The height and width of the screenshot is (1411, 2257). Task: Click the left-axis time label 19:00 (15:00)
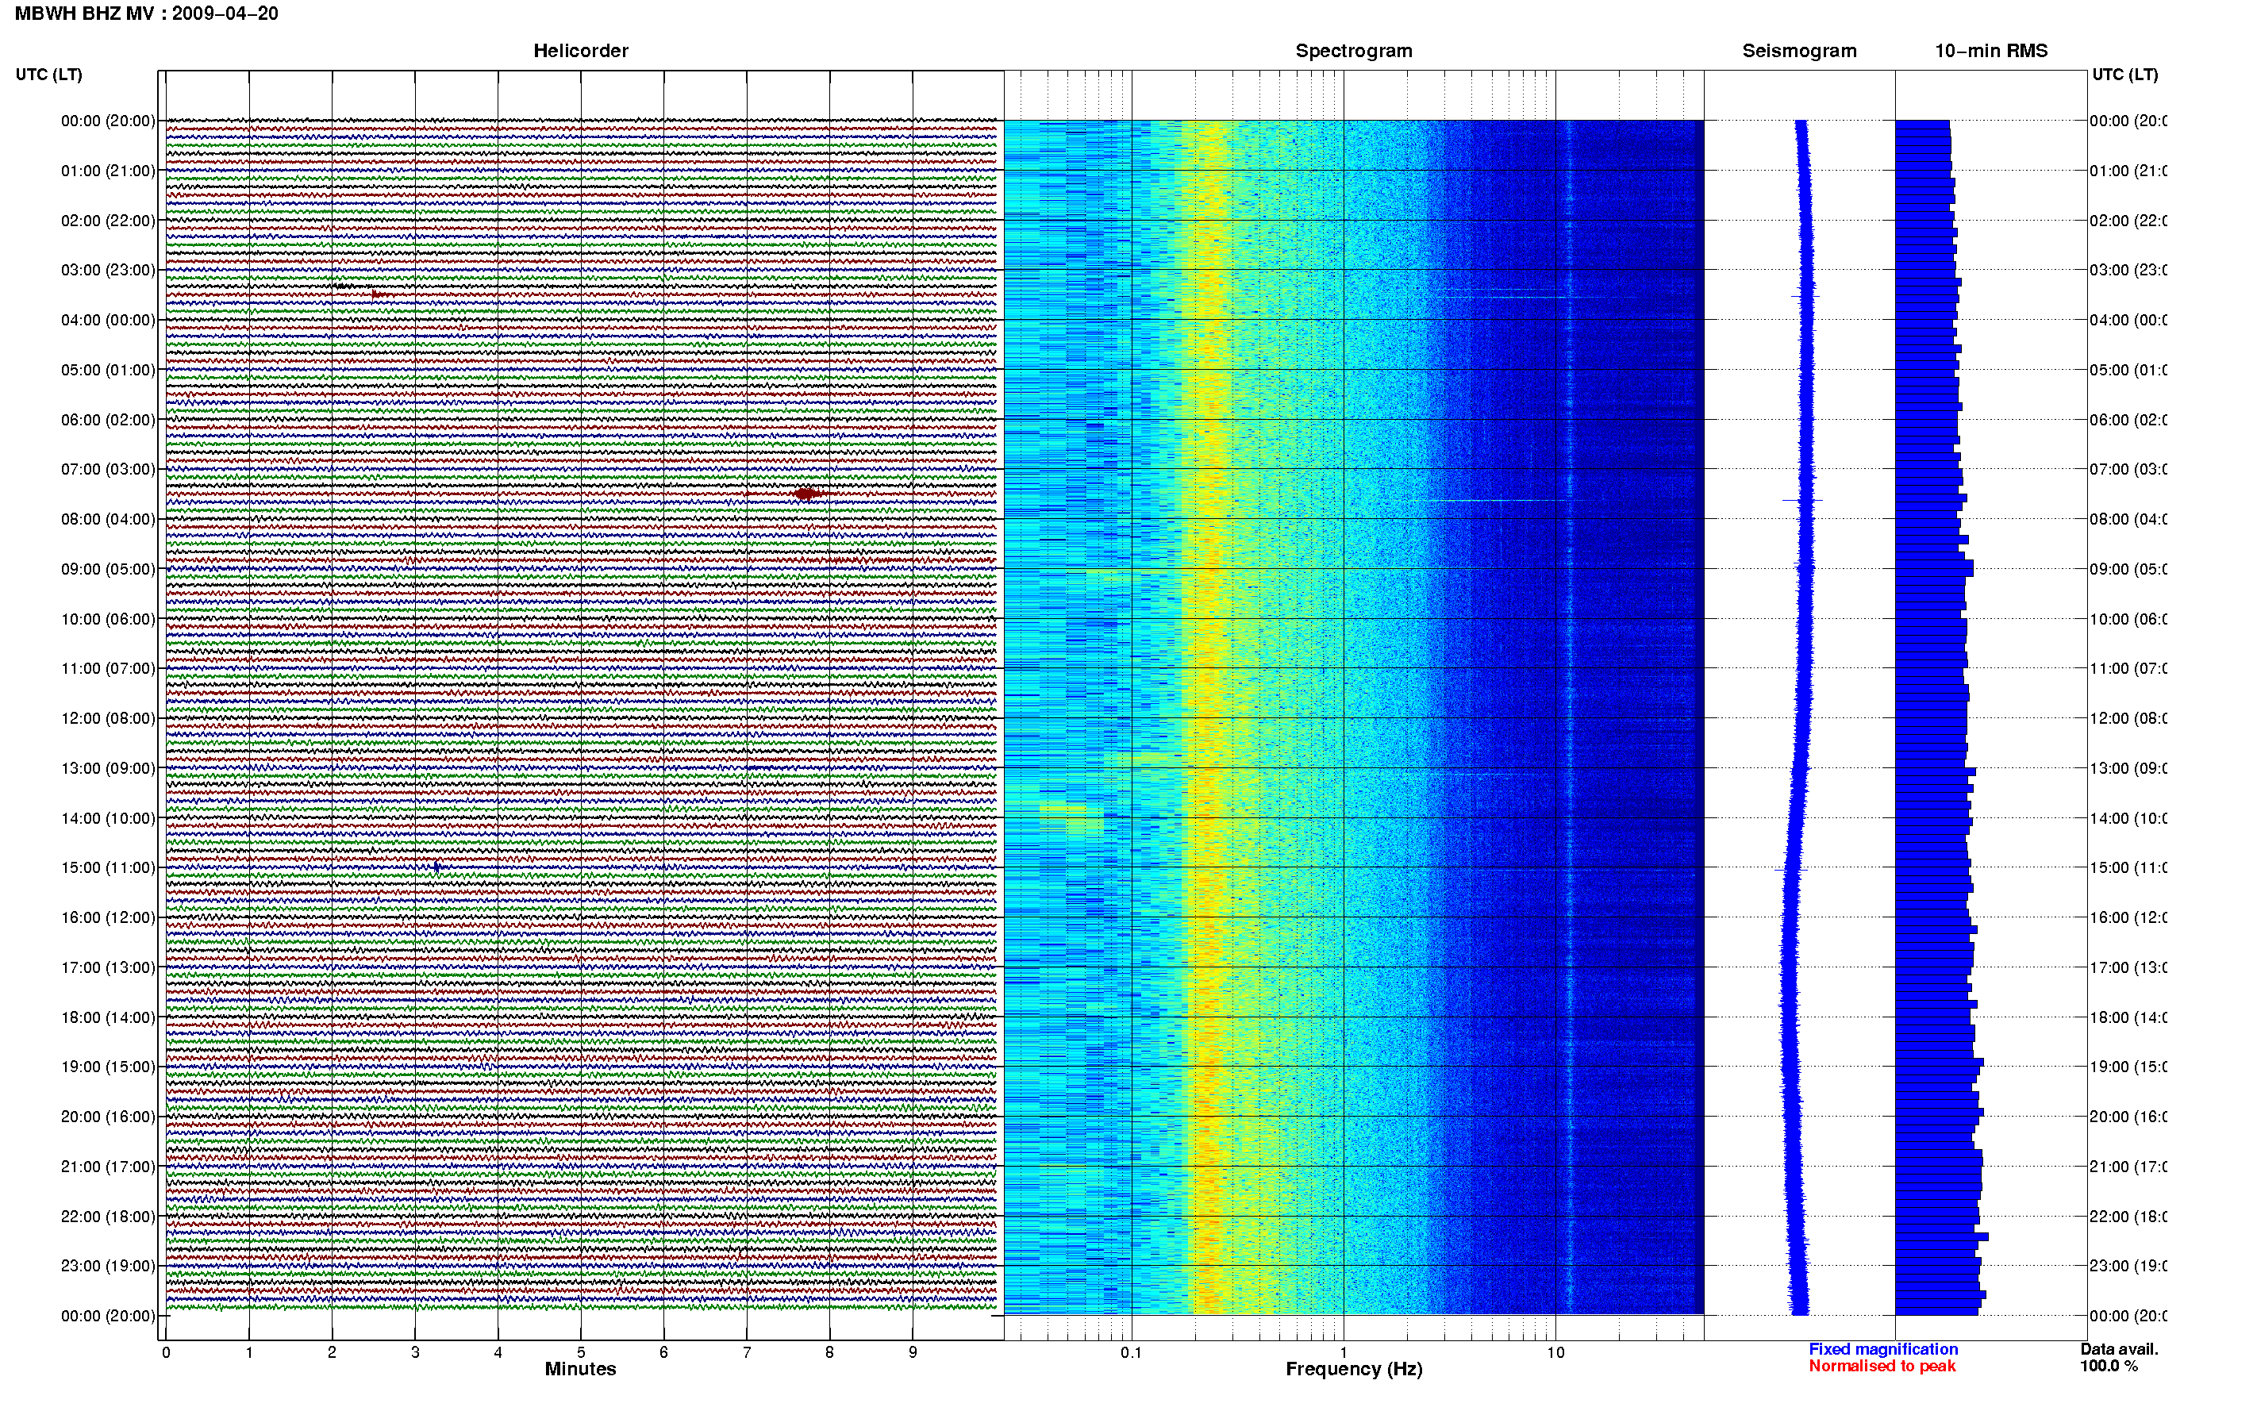click(108, 1067)
